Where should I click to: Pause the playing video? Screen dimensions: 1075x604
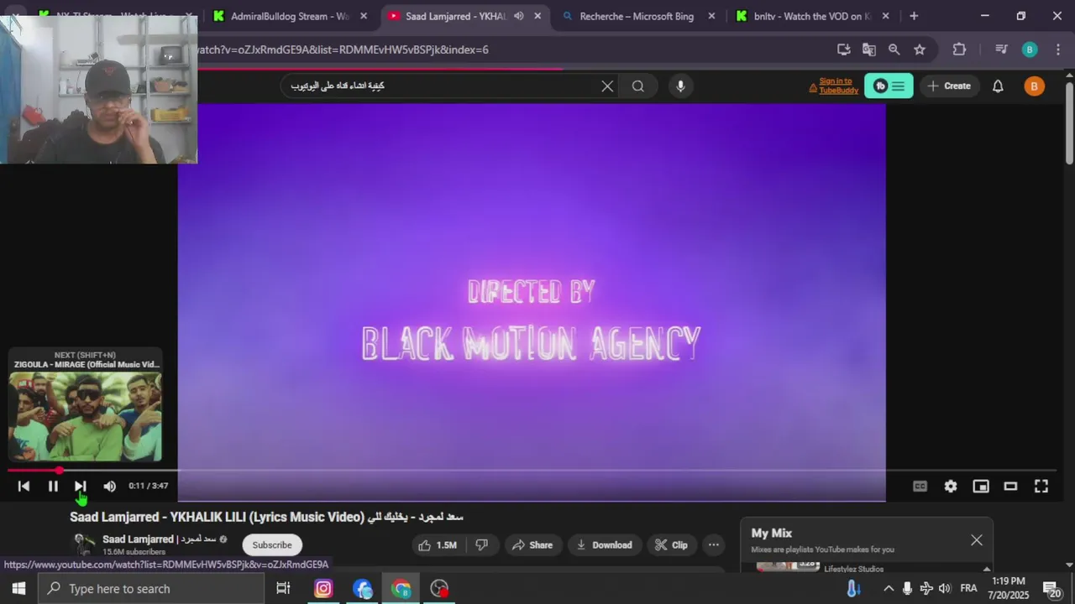point(53,486)
